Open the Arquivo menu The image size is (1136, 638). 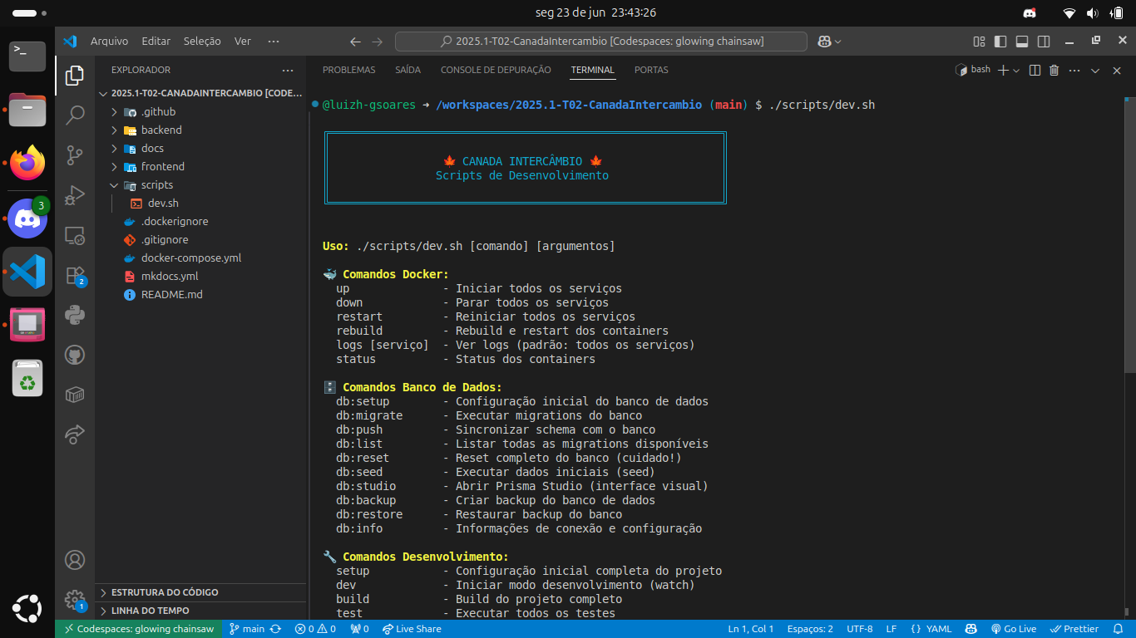click(109, 41)
